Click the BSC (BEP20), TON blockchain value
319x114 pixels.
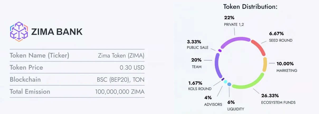click(121, 80)
